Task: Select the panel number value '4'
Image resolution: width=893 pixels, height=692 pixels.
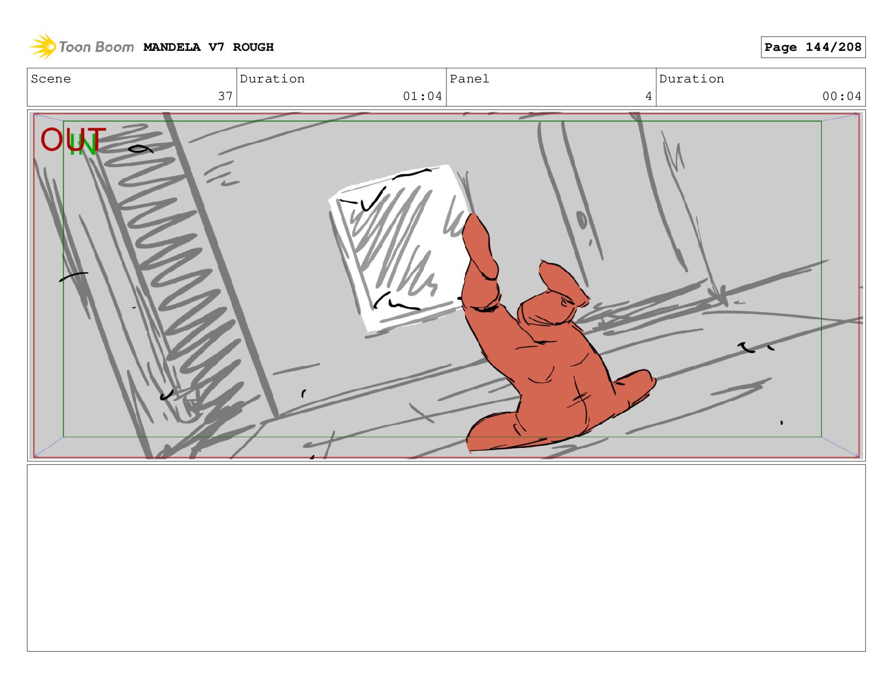Action: tap(649, 96)
